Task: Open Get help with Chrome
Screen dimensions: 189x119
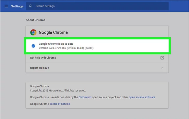Action: click(97, 58)
